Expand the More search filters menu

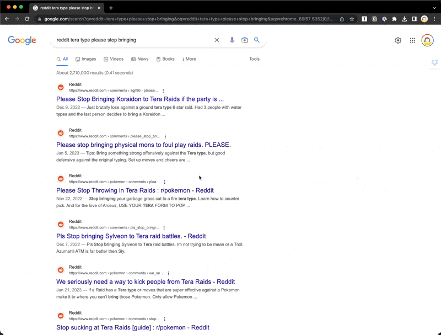[189, 59]
